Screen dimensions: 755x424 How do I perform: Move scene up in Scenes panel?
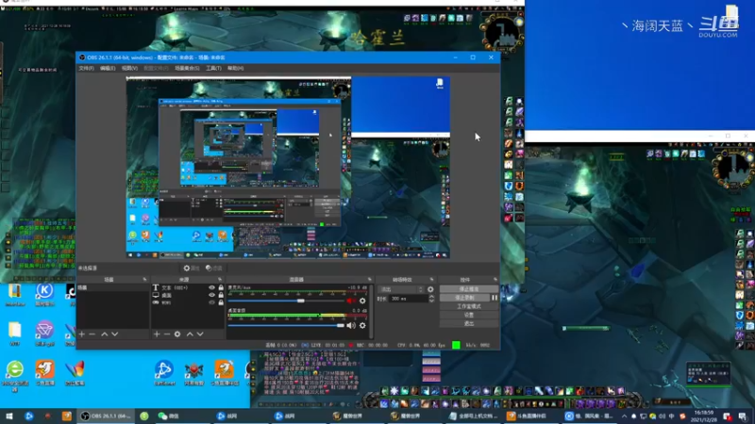105,334
